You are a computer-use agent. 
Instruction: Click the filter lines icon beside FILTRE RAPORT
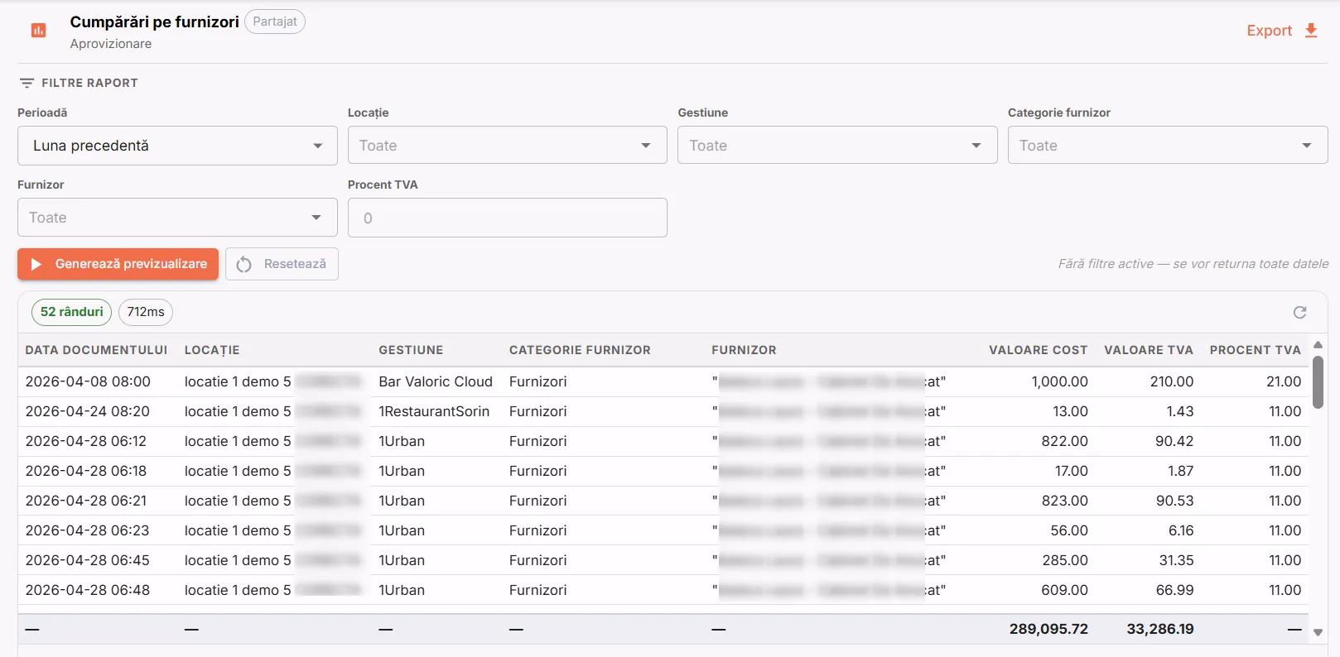tap(27, 83)
